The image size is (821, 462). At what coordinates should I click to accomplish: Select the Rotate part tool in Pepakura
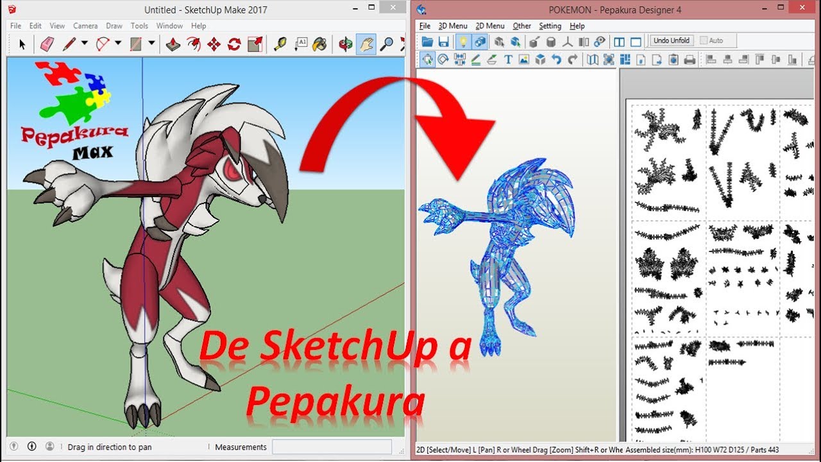pos(443,60)
